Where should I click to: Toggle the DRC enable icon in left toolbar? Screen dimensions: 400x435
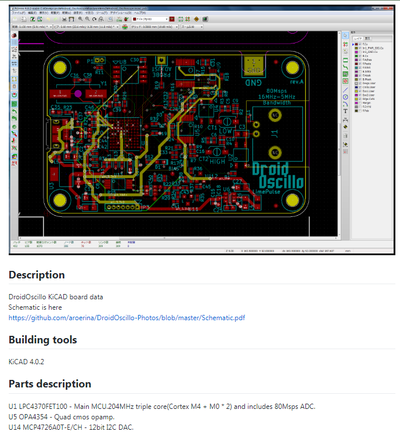click(x=15, y=35)
